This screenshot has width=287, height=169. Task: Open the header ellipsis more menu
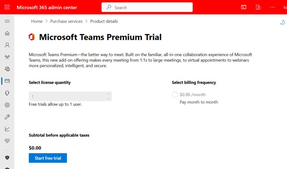(x=272, y=7)
